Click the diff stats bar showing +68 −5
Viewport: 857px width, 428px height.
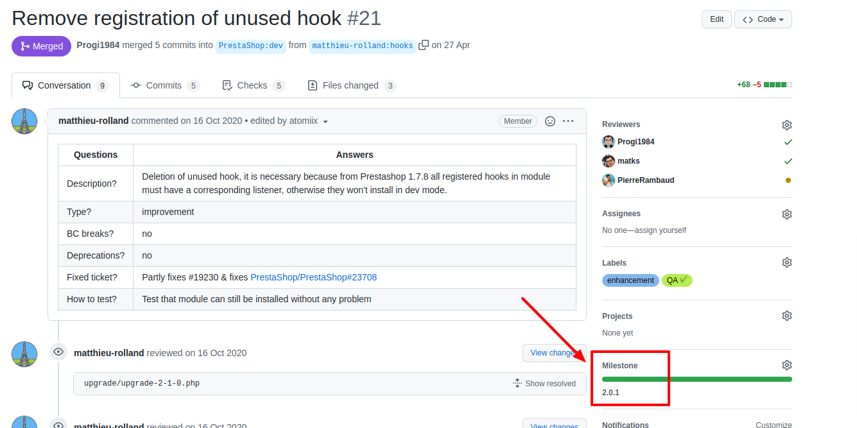(767, 83)
